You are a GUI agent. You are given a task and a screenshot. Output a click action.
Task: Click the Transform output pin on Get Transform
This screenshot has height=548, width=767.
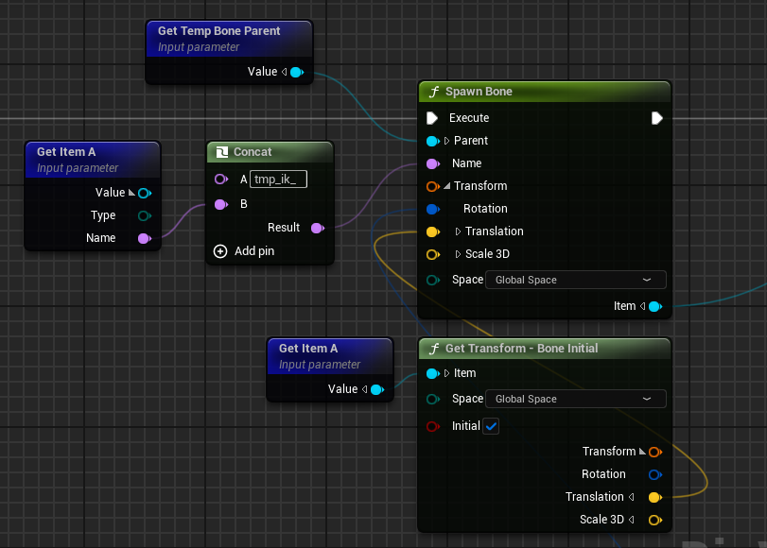coord(655,453)
